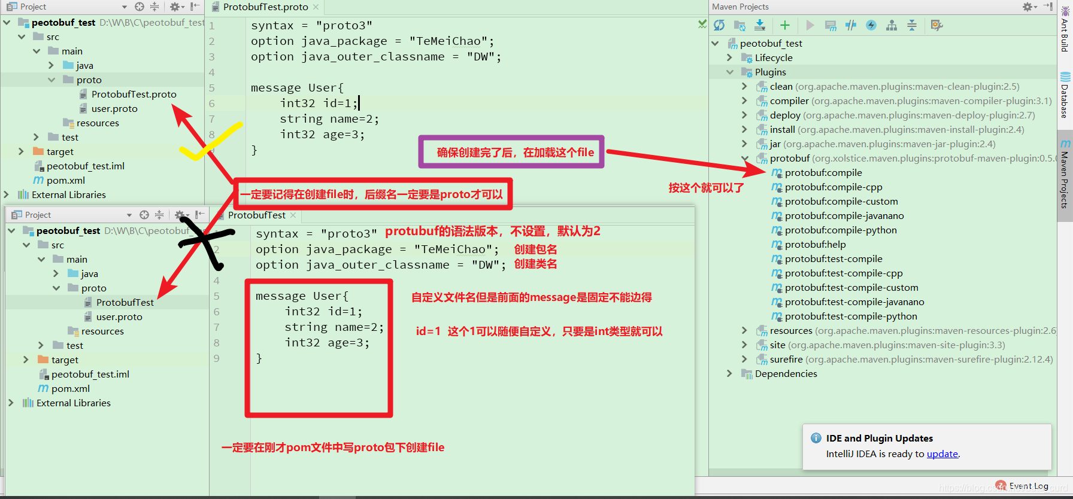Screen dimensions: 1073x499
Task: Show Maven dependencies diagram icon
Action: [892, 25]
